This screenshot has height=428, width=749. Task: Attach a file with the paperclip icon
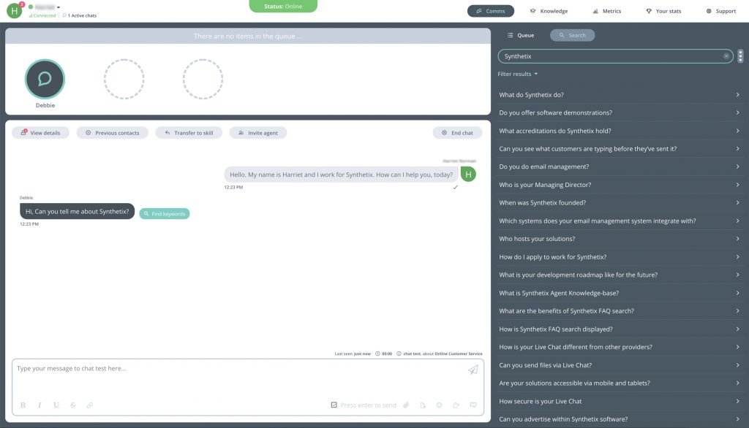click(406, 405)
